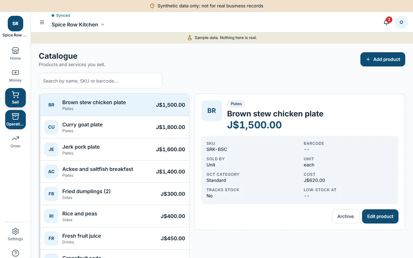Viewport: 413px width, 258px height.
Task: Click the Synced status indicator
Action: [x=61, y=15]
